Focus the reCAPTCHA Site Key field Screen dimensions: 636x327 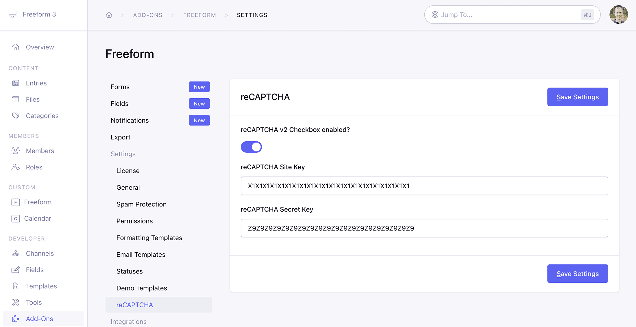coord(424,186)
